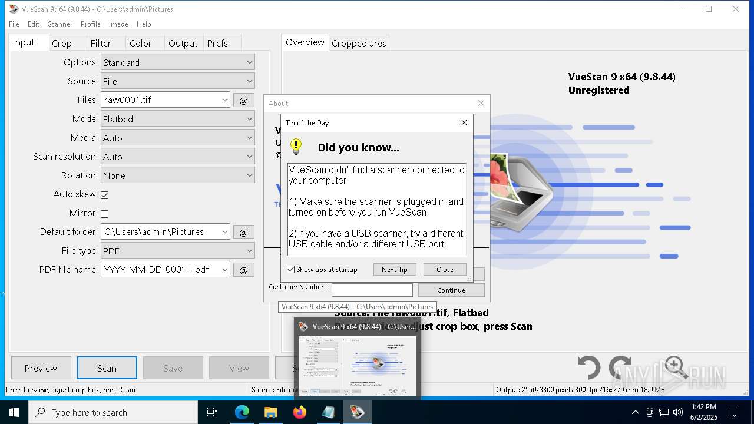This screenshot has width=754, height=424.
Task: Click the rotate right icon
Action: click(620, 368)
